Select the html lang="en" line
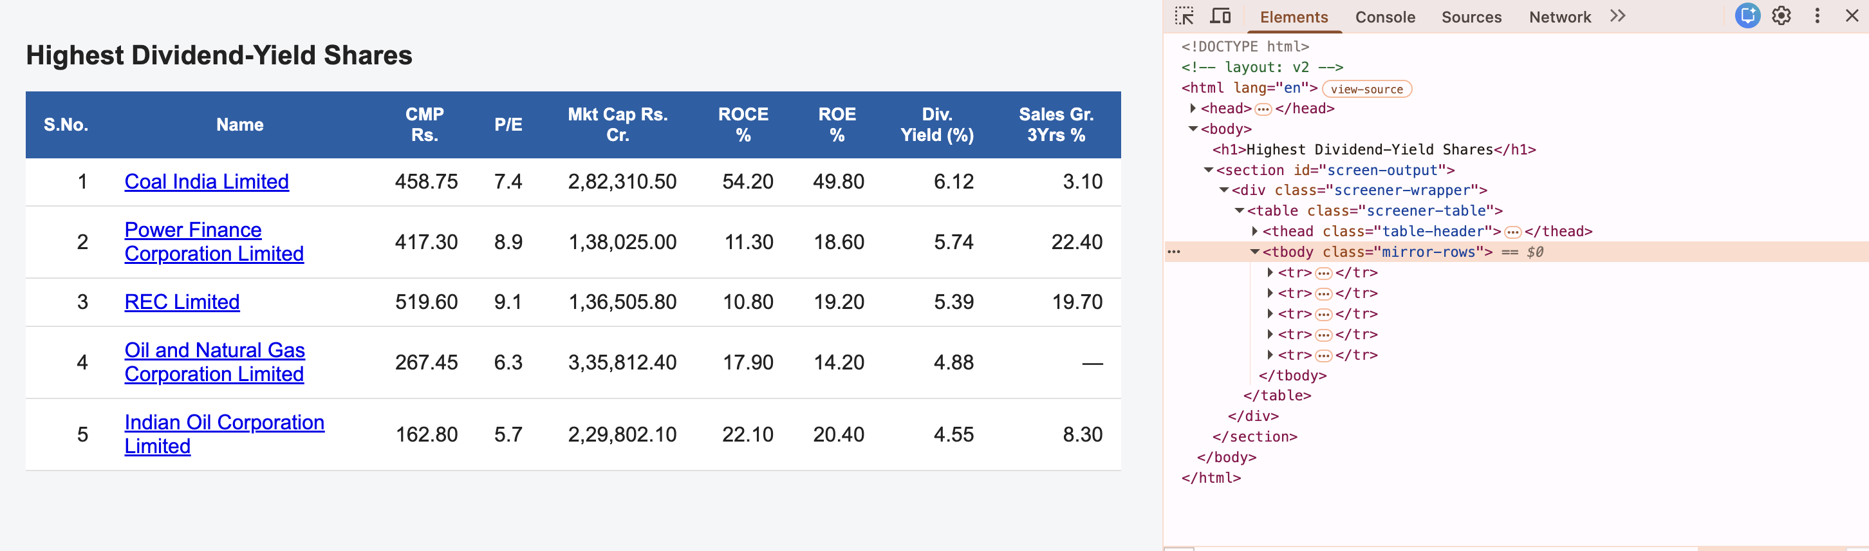 (1249, 88)
